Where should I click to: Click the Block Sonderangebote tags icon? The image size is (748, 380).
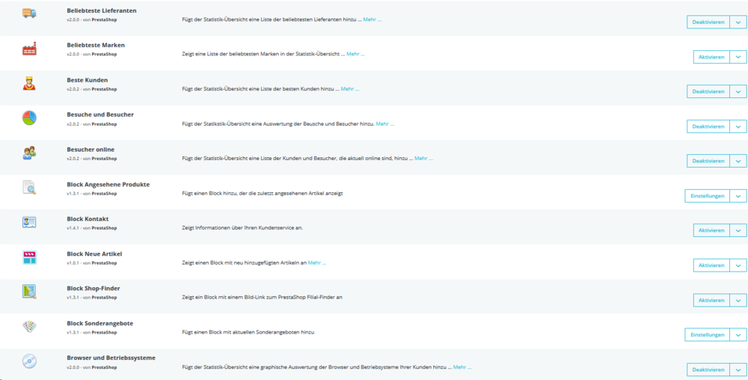pos(29,327)
